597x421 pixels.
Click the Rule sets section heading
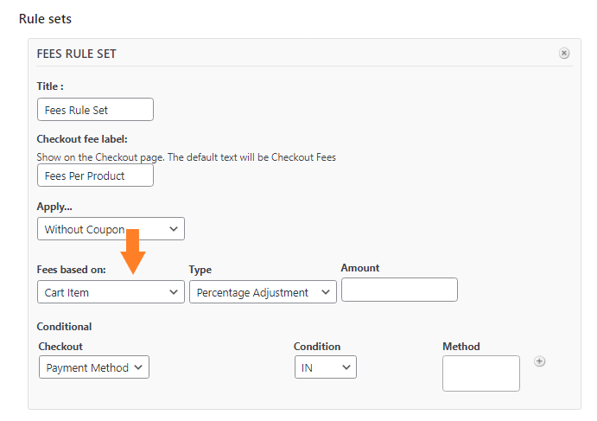click(x=45, y=19)
